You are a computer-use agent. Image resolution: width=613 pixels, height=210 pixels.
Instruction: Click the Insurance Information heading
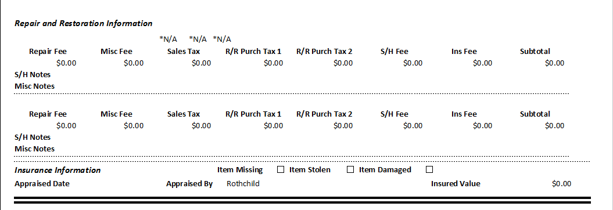[x=58, y=170]
